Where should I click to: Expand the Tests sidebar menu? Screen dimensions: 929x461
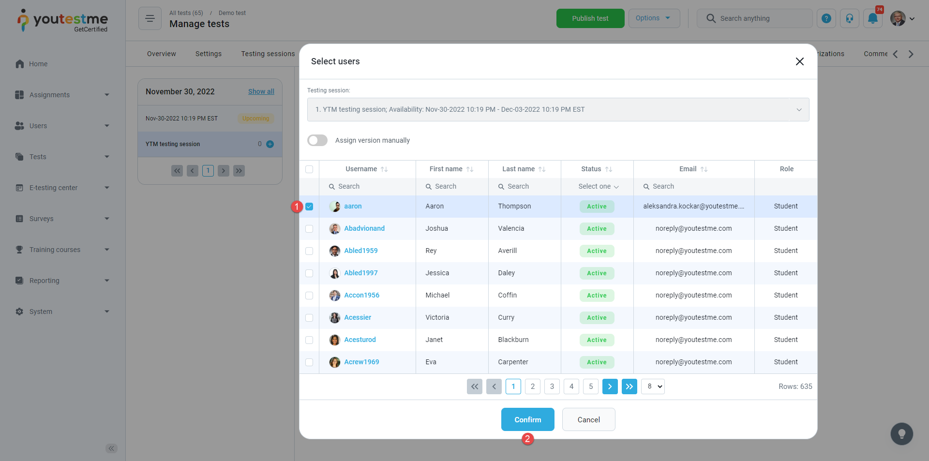tap(107, 157)
